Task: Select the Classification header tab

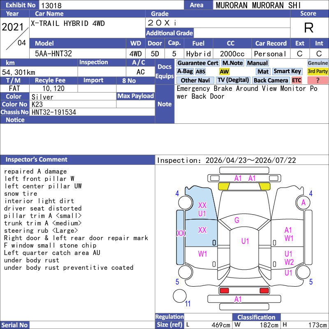Action: [256, 317]
